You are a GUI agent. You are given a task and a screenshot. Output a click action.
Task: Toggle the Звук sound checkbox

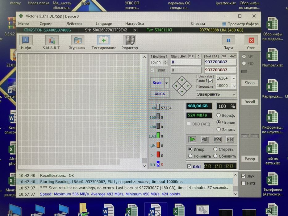pyautogui.click(x=243, y=176)
